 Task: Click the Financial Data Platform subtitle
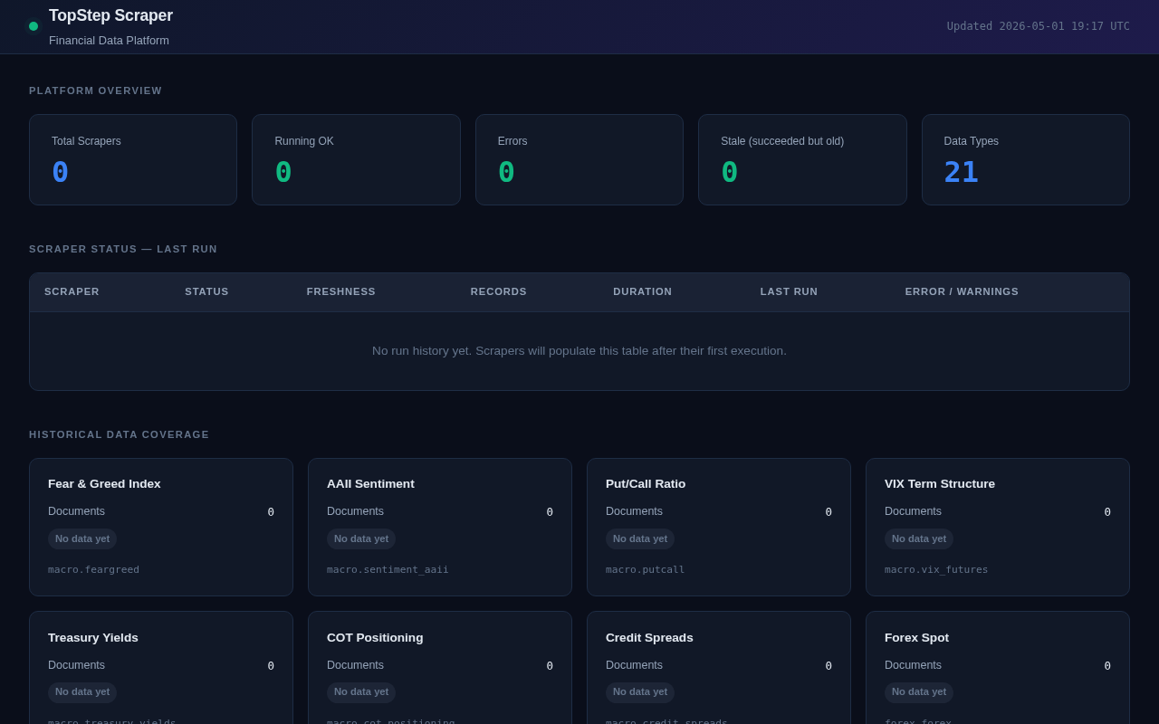coord(109,41)
